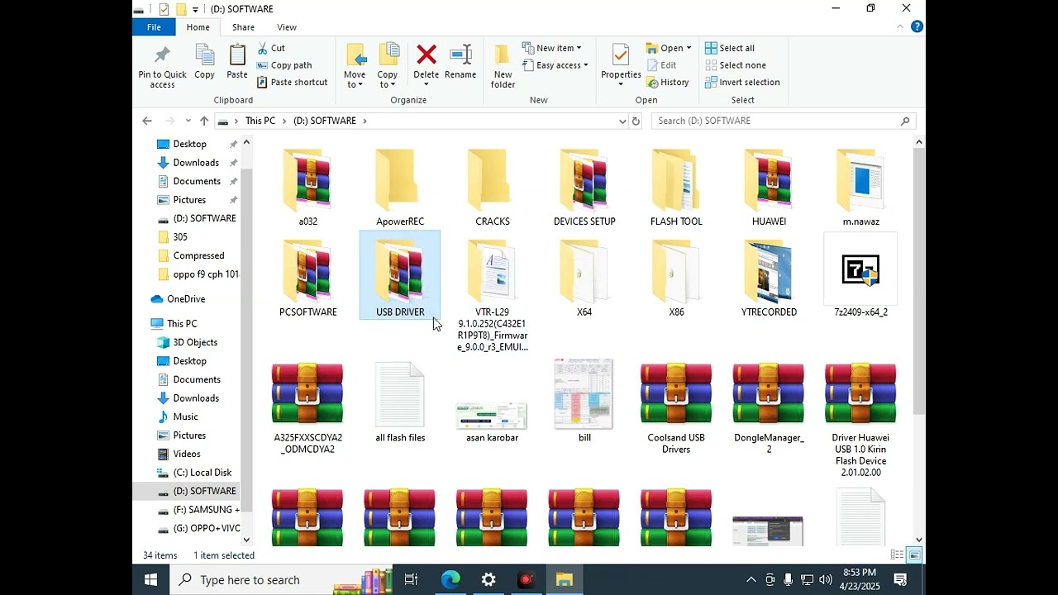Switch to the View tab

click(287, 27)
